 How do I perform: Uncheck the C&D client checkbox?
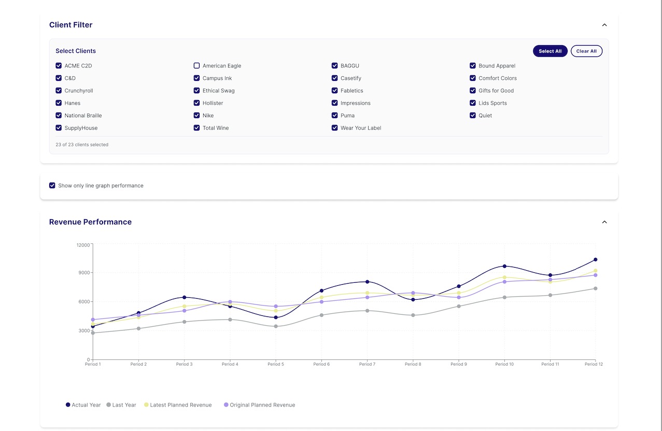point(59,78)
